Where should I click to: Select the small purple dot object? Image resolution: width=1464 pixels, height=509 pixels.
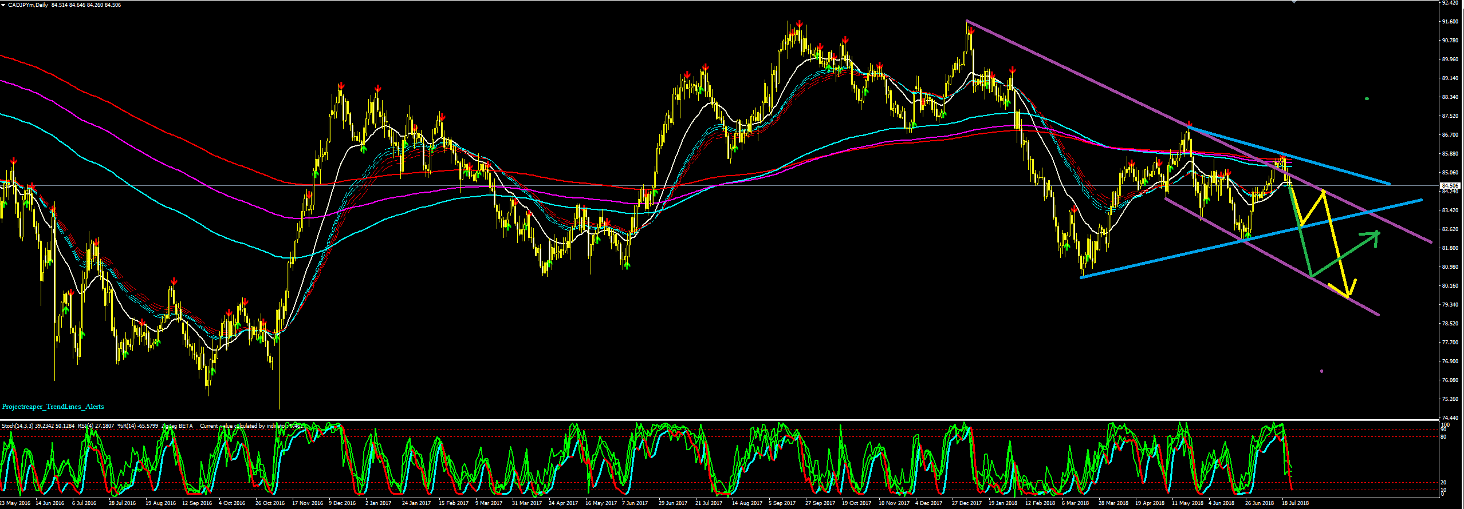point(1321,371)
